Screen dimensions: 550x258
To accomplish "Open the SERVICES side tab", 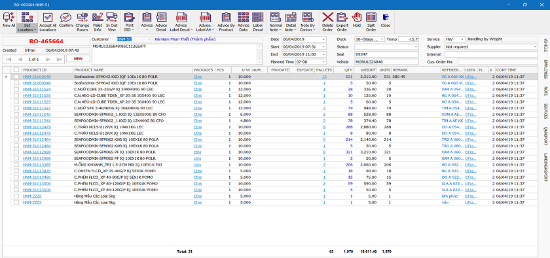I will point(545,111).
